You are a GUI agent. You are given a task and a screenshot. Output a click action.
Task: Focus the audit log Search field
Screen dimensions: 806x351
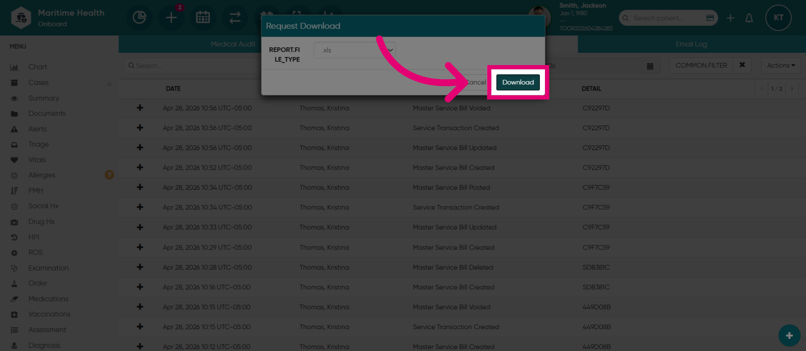[x=193, y=66]
